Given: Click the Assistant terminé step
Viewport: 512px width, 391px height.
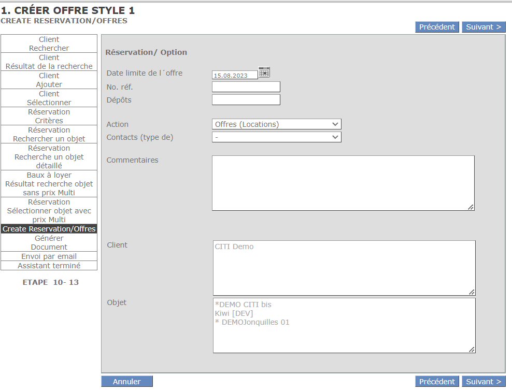Looking at the screenshot, I should (49, 266).
